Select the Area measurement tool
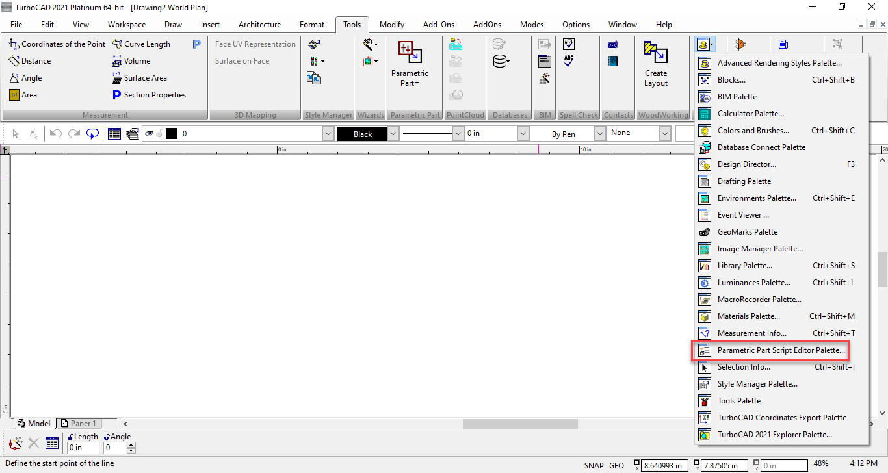Image resolution: width=888 pixels, height=473 pixels. coord(23,95)
